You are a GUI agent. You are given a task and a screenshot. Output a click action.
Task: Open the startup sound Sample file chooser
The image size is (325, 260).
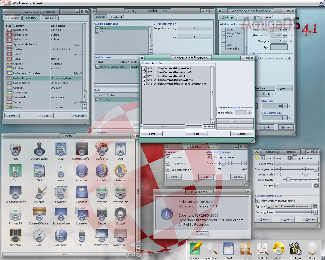(x=269, y=206)
